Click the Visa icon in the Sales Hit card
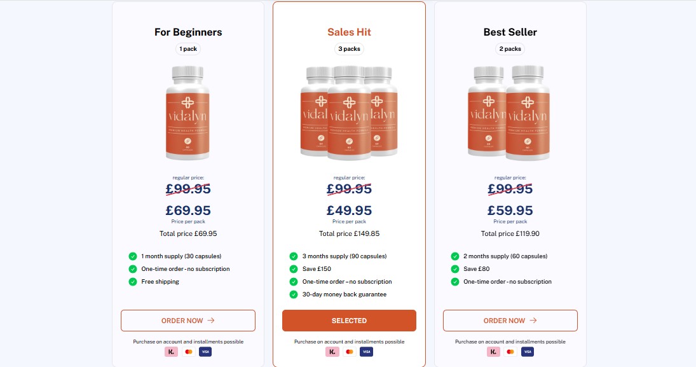The width and height of the screenshot is (696, 367). (366, 351)
